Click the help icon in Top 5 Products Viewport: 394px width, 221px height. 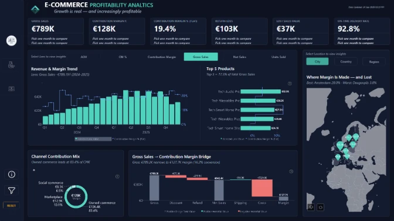pyautogui.click(x=290, y=84)
